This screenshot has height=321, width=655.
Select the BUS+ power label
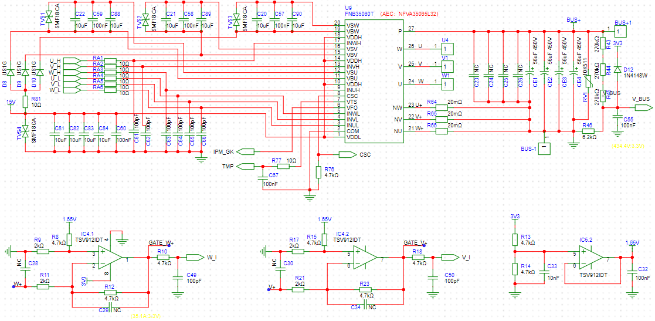click(573, 19)
